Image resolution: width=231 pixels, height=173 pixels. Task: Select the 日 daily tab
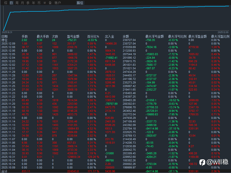[x=11, y=3]
